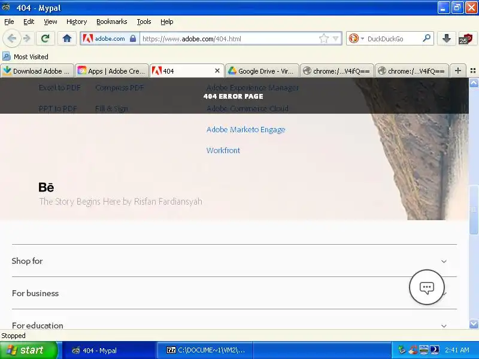Switch to Download Adobe tab
Image resolution: width=479 pixels, height=359 pixels.
[x=37, y=71]
